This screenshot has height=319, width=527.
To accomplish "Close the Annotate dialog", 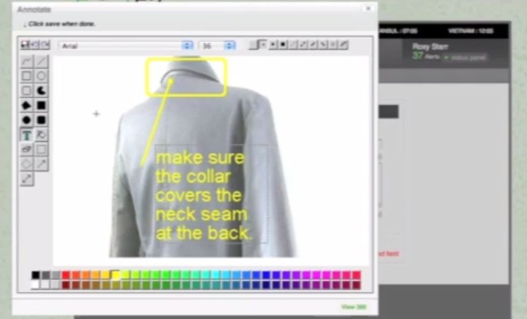I will (x=368, y=9).
